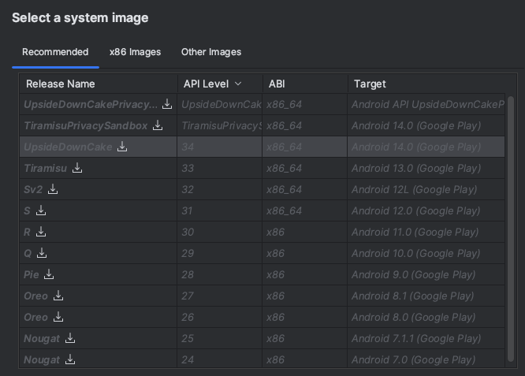Download the UpsideDownCake API 34 image
Image resolution: width=525 pixels, height=376 pixels.
(x=122, y=147)
